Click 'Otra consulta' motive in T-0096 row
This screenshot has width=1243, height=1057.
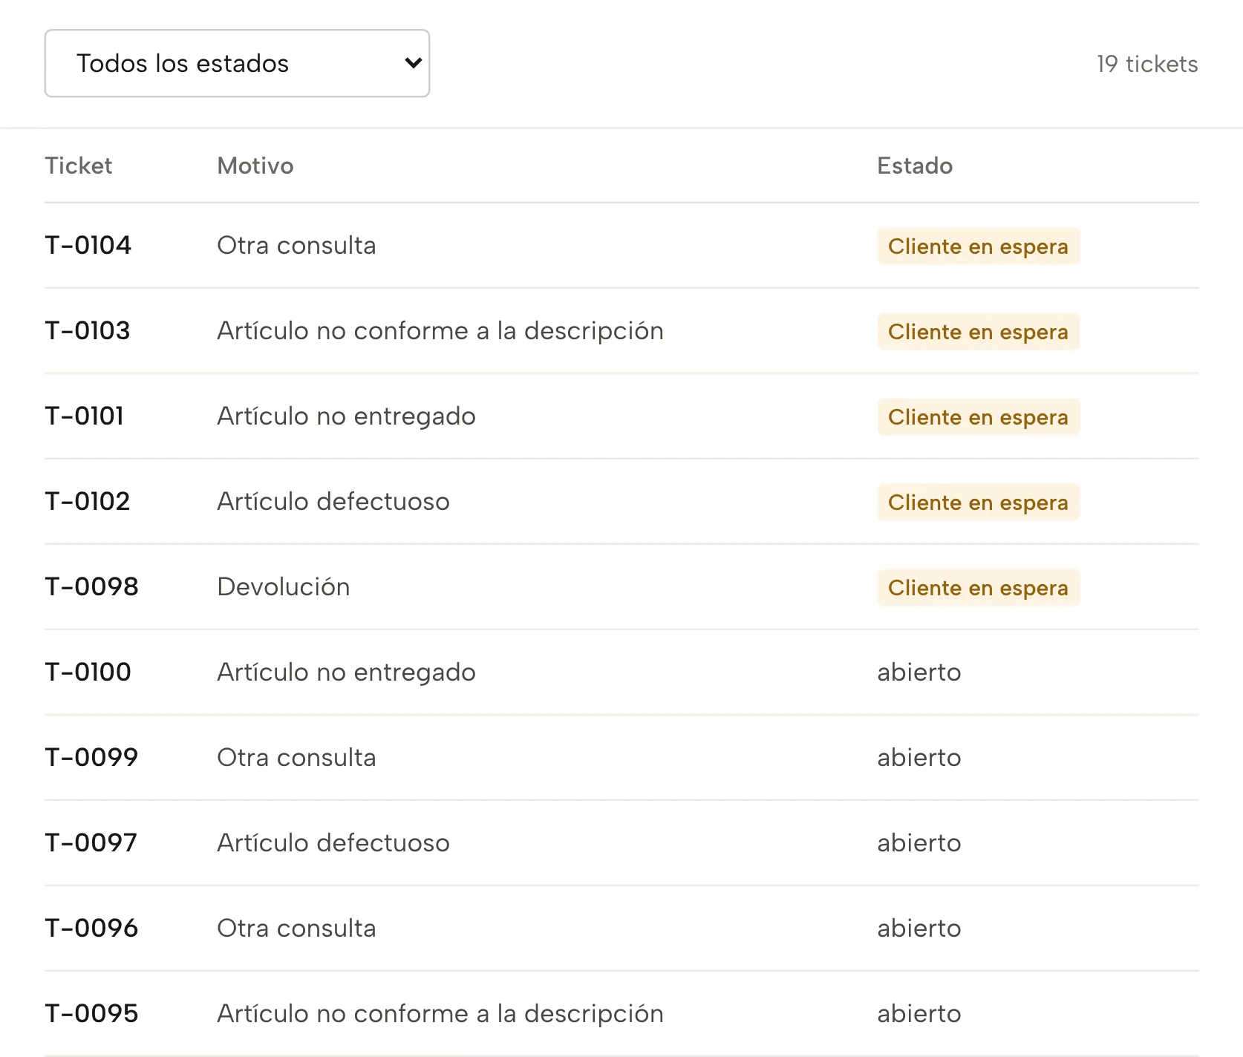coord(296,928)
